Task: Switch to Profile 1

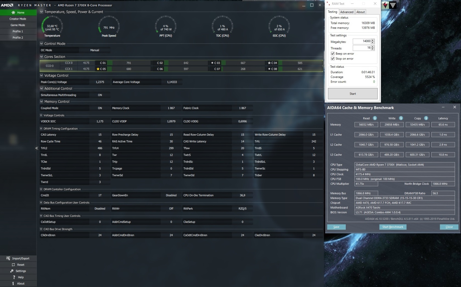Action: 18,32
